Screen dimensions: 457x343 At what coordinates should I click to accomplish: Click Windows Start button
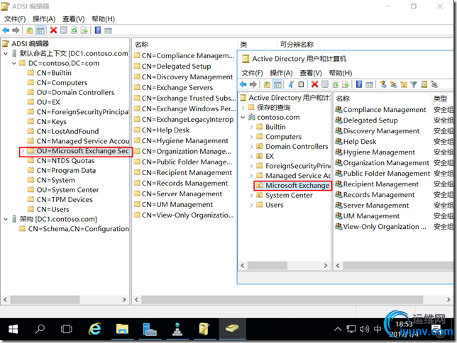point(13,329)
